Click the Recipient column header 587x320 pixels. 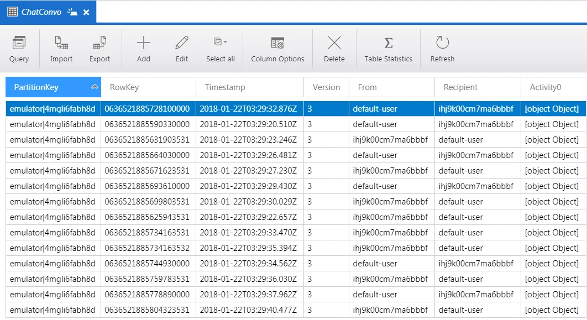[x=478, y=87]
